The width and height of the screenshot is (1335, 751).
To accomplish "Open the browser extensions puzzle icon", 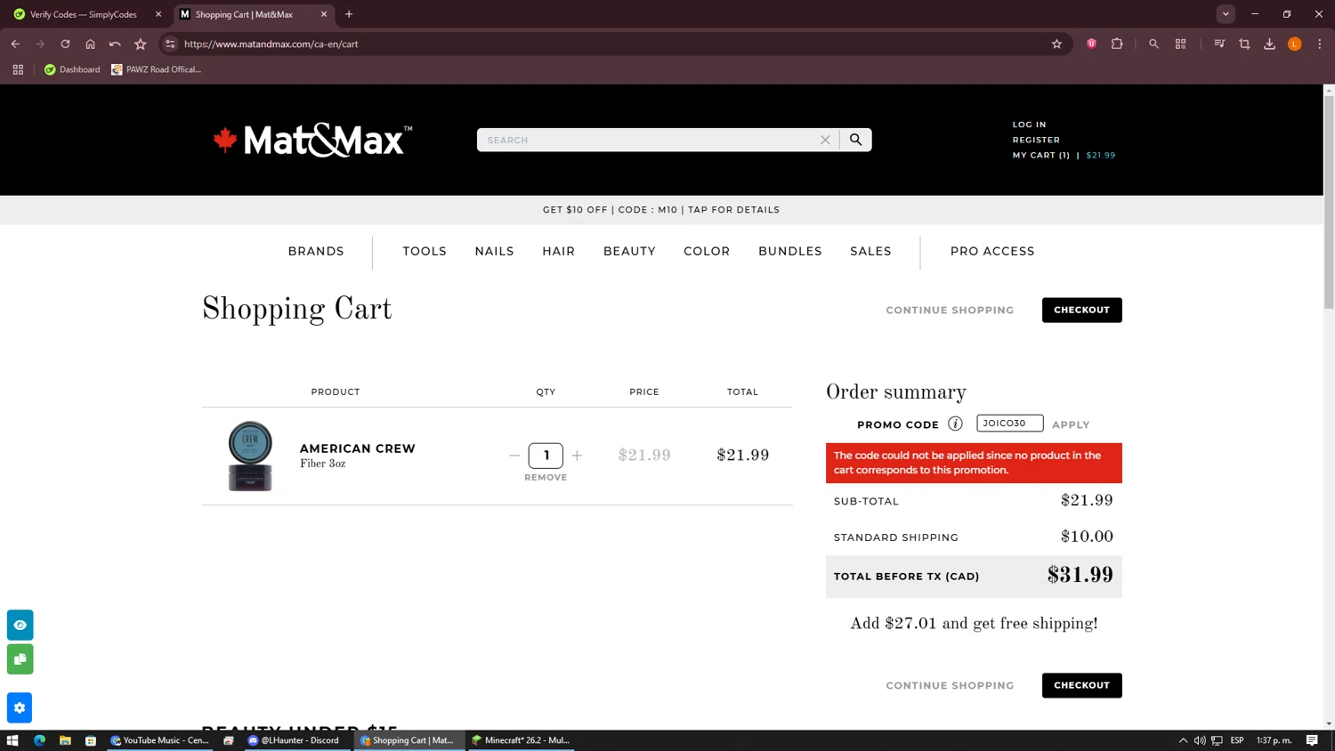I will [1117, 44].
